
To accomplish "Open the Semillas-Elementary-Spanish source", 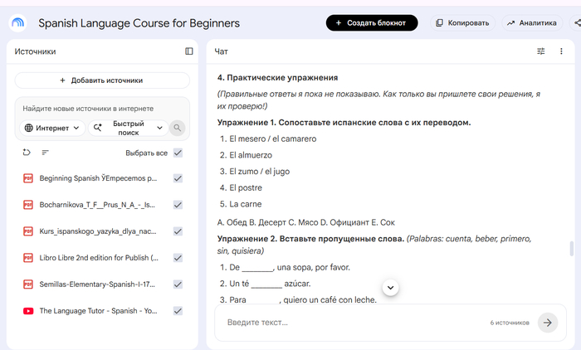I will [x=97, y=284].
